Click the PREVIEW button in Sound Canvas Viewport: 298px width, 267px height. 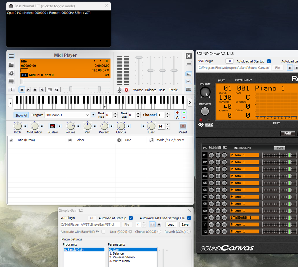coord(205,111)
